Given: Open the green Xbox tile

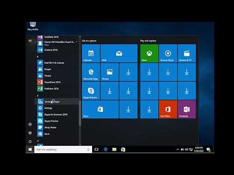Looking at the screenshot, I should [x=149, y=53].
